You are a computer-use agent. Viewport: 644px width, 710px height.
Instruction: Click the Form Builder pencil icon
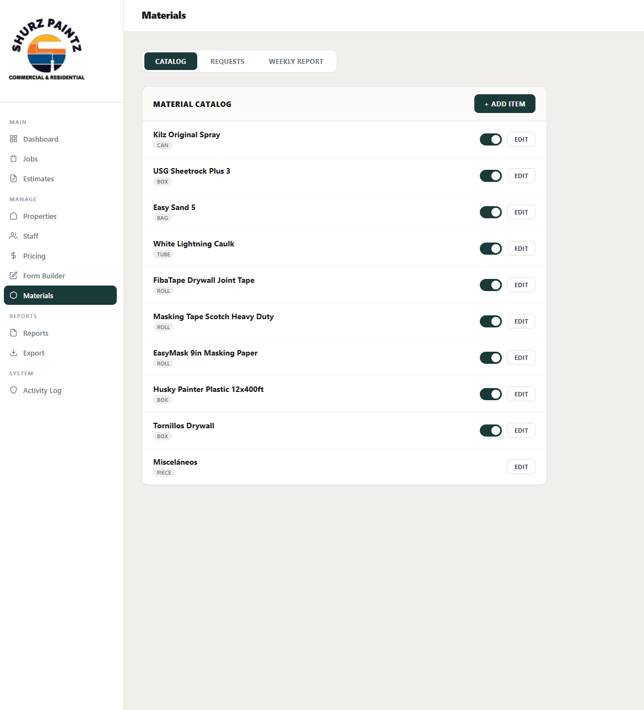[x=14, y=276]
